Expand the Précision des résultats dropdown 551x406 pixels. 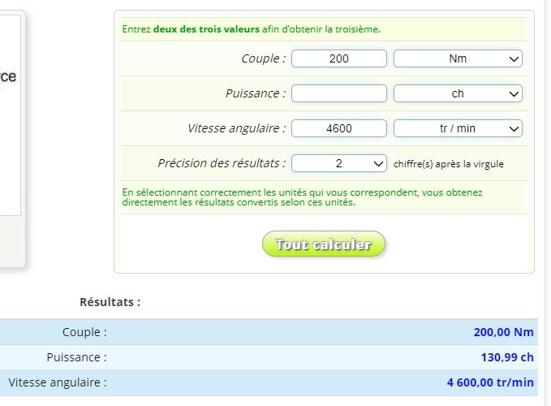(338, 163)
